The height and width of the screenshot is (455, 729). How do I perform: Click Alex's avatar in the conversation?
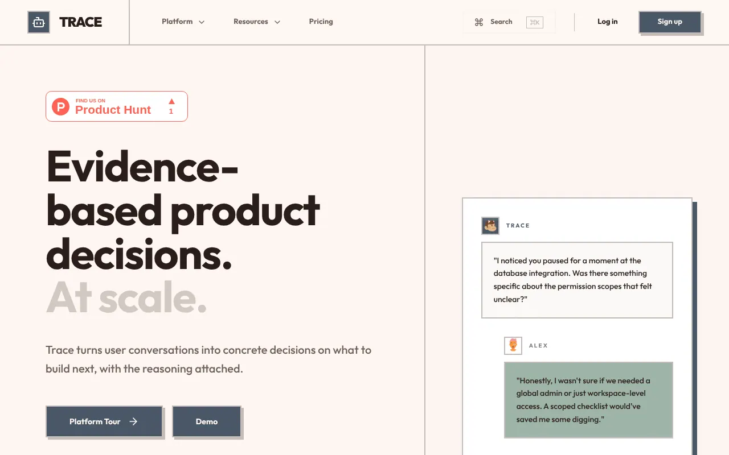(x=513, y=346)
